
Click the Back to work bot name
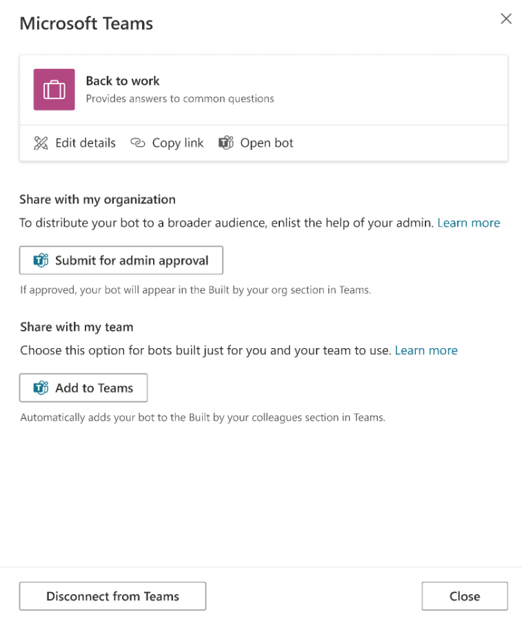[123, 81]
